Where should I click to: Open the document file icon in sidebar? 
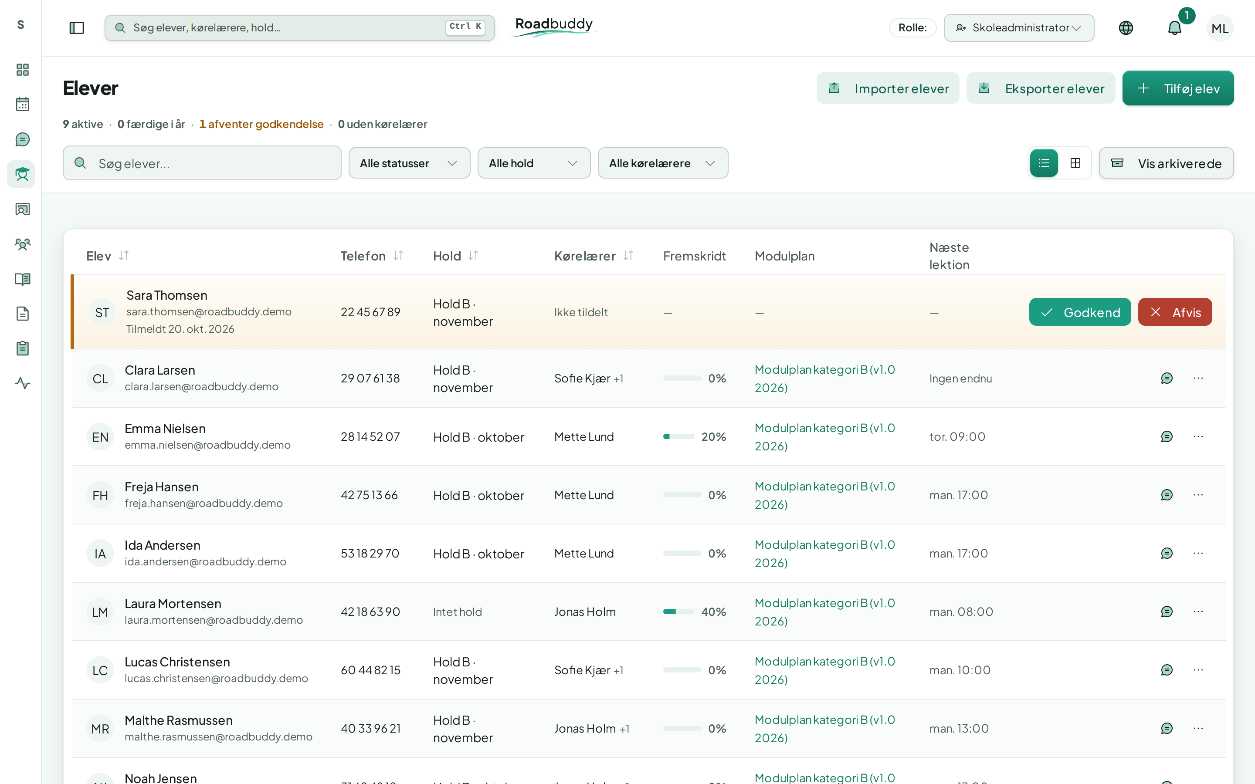pos(22,314)
